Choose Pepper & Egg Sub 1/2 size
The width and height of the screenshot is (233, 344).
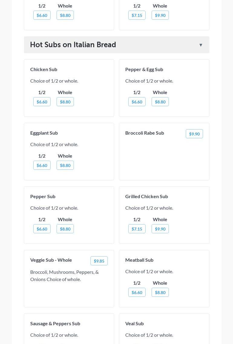(x=137, y=102)
